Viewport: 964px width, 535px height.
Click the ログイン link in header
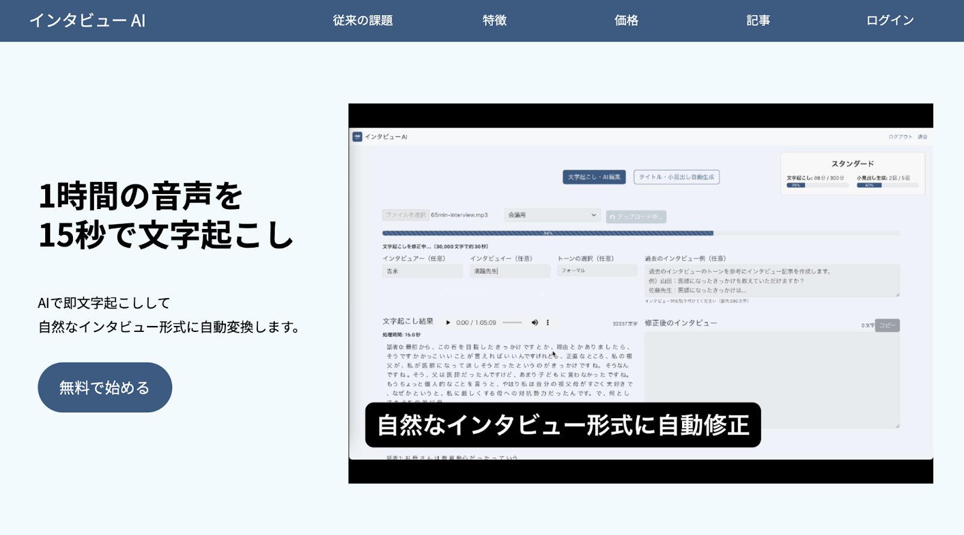click(890, 20)
